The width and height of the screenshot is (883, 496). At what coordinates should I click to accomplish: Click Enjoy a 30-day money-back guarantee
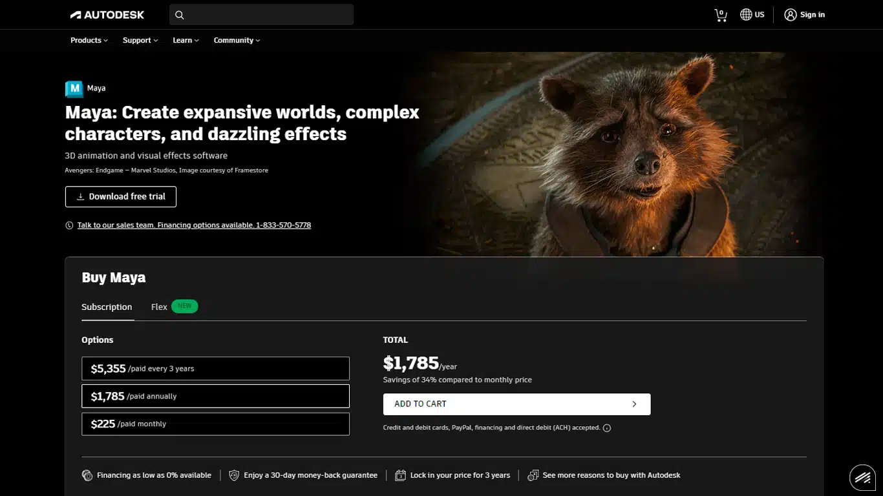pos(310,475)
